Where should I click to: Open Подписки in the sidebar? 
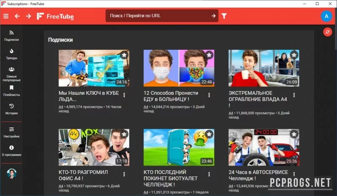(11, 36)
